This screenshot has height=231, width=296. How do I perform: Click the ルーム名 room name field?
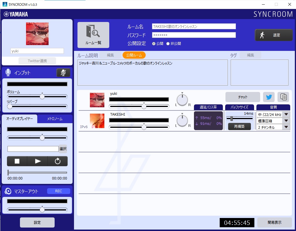194,26
